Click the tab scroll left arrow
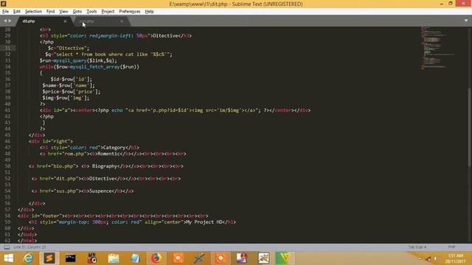 click(5, 21)
